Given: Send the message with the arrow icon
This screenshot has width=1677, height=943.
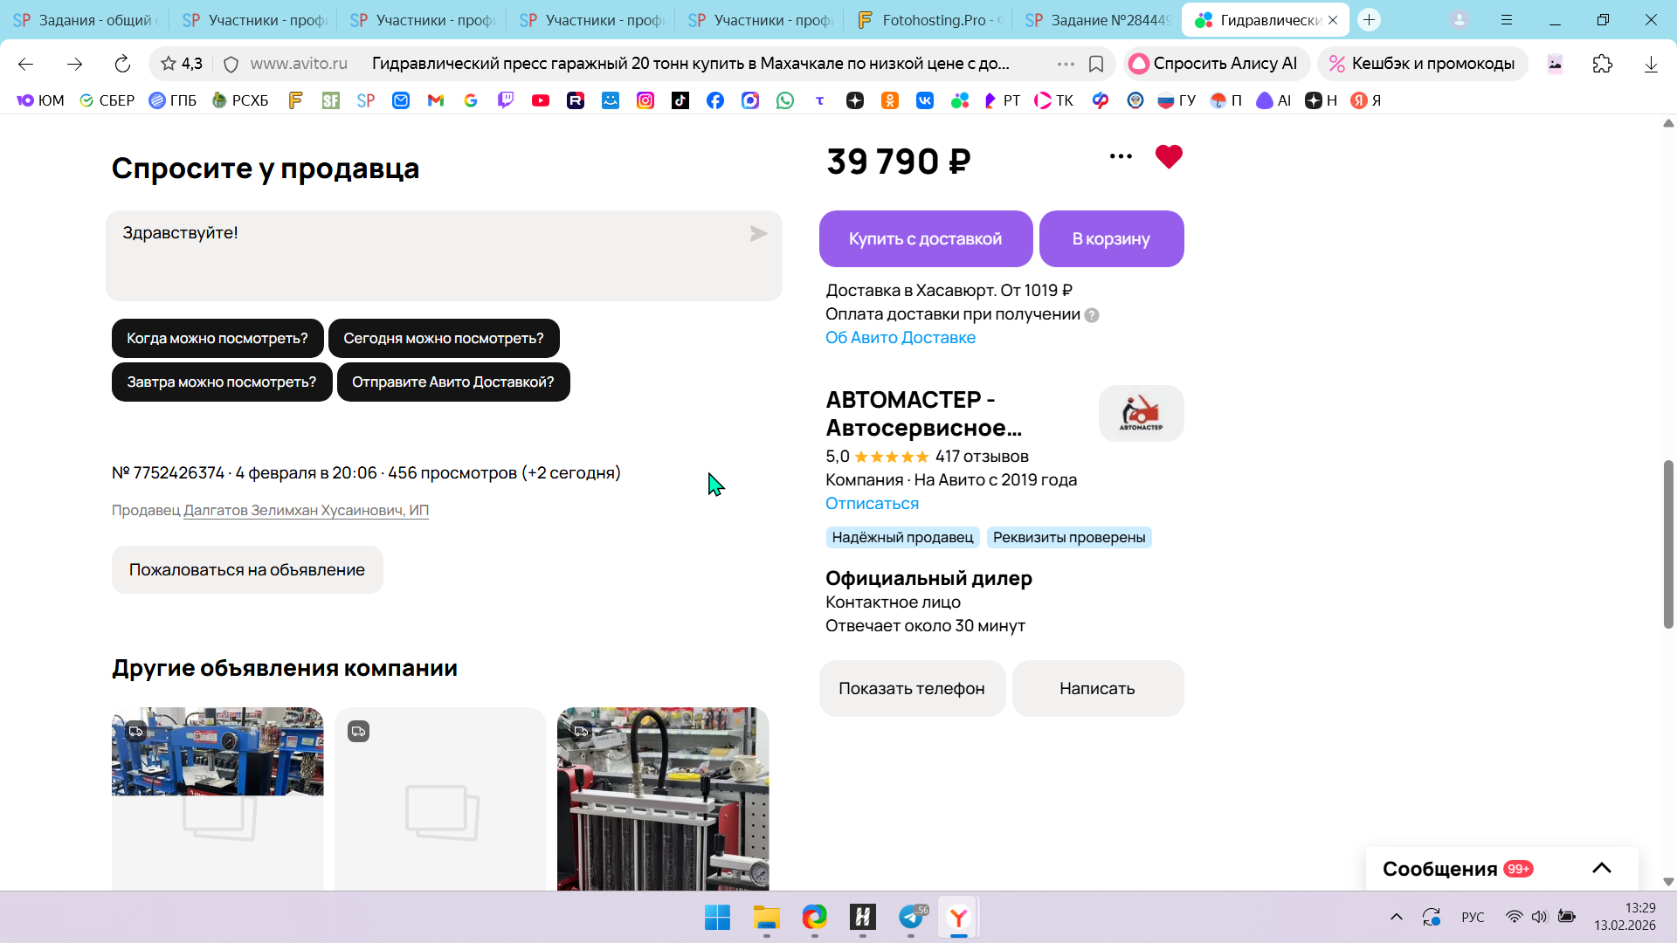Looking at the screenshot, I should click(758, 234).
